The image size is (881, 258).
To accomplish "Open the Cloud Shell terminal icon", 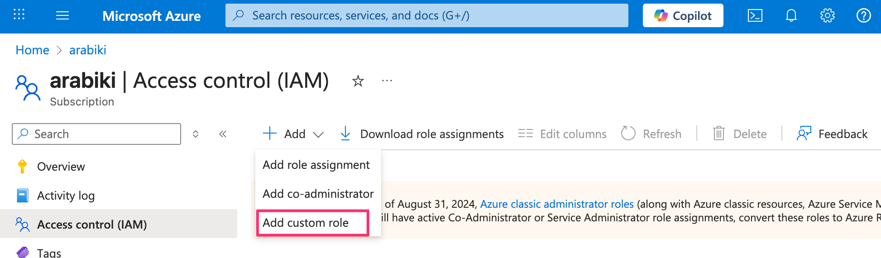I will click(755, 16).
